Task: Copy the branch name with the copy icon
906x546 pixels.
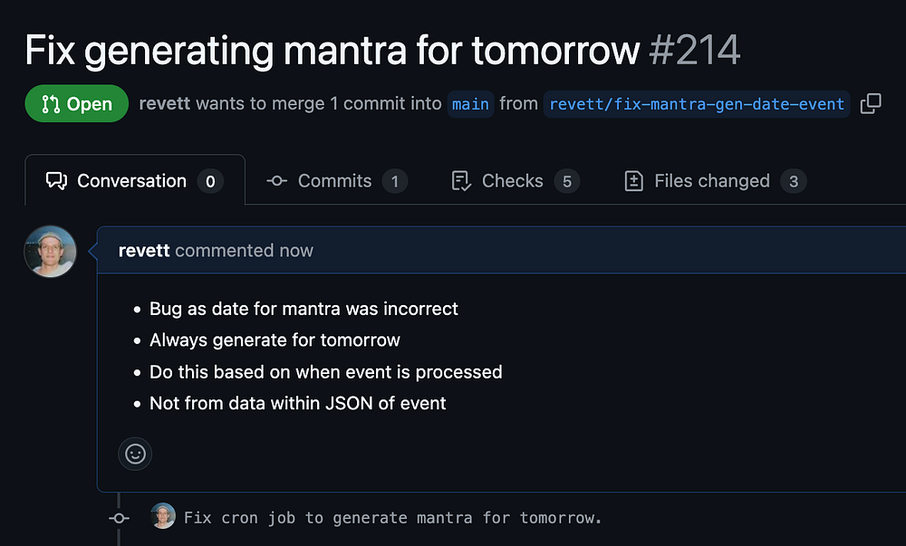Action: tap(871, 103)
